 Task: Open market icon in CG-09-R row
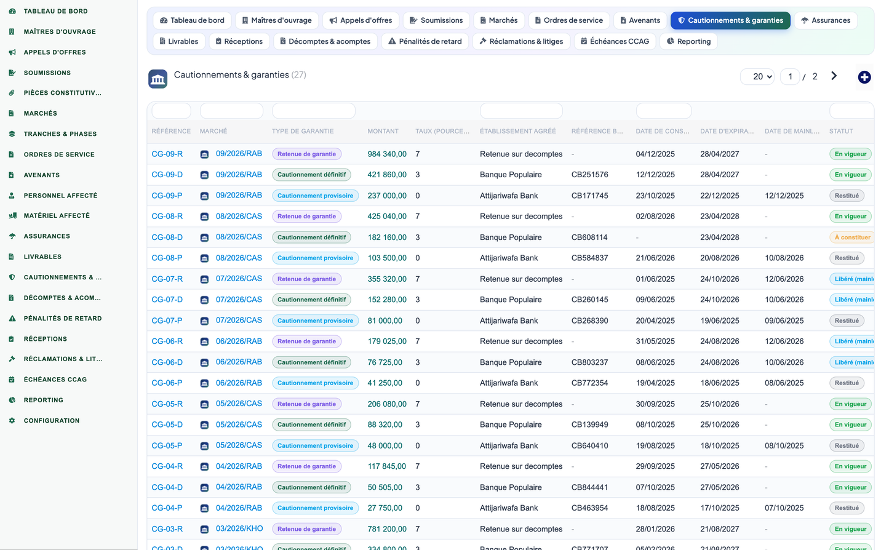(x=204, y=154)
